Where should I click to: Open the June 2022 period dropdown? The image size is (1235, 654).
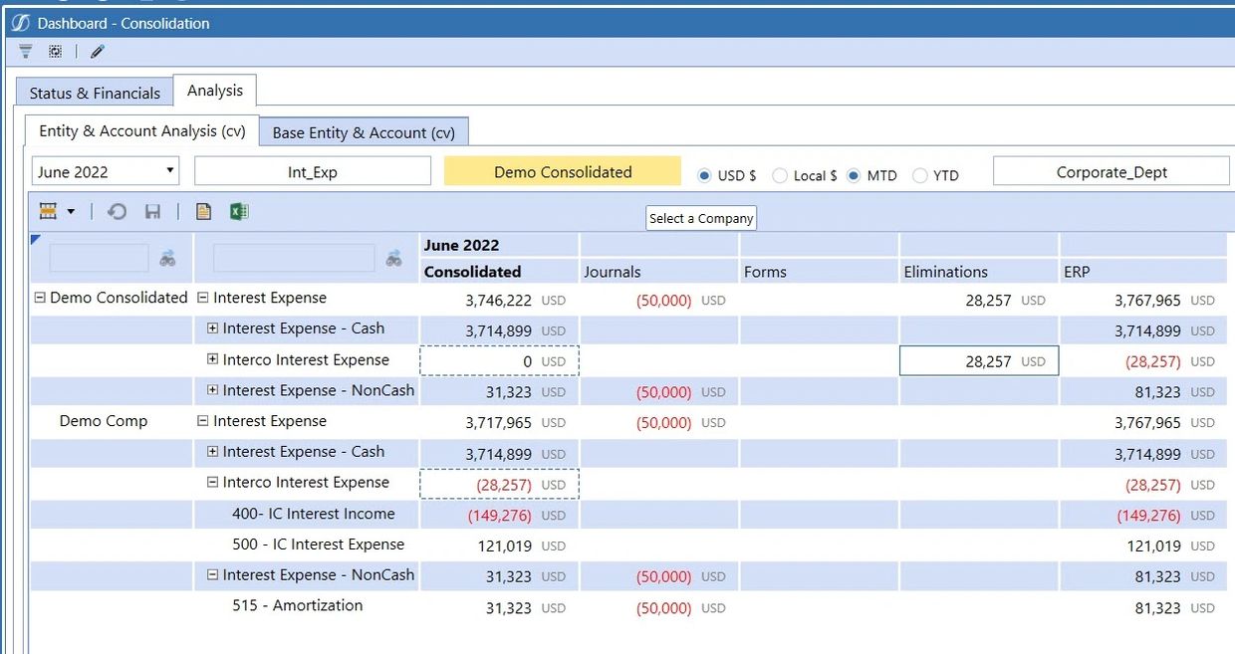(106, 171)
